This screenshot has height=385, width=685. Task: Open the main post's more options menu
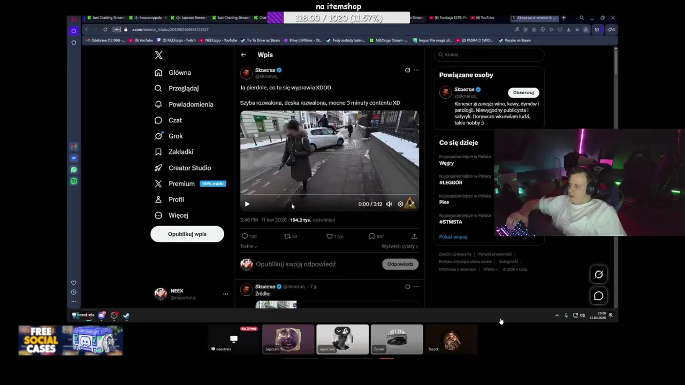click(x=416, y=70)
